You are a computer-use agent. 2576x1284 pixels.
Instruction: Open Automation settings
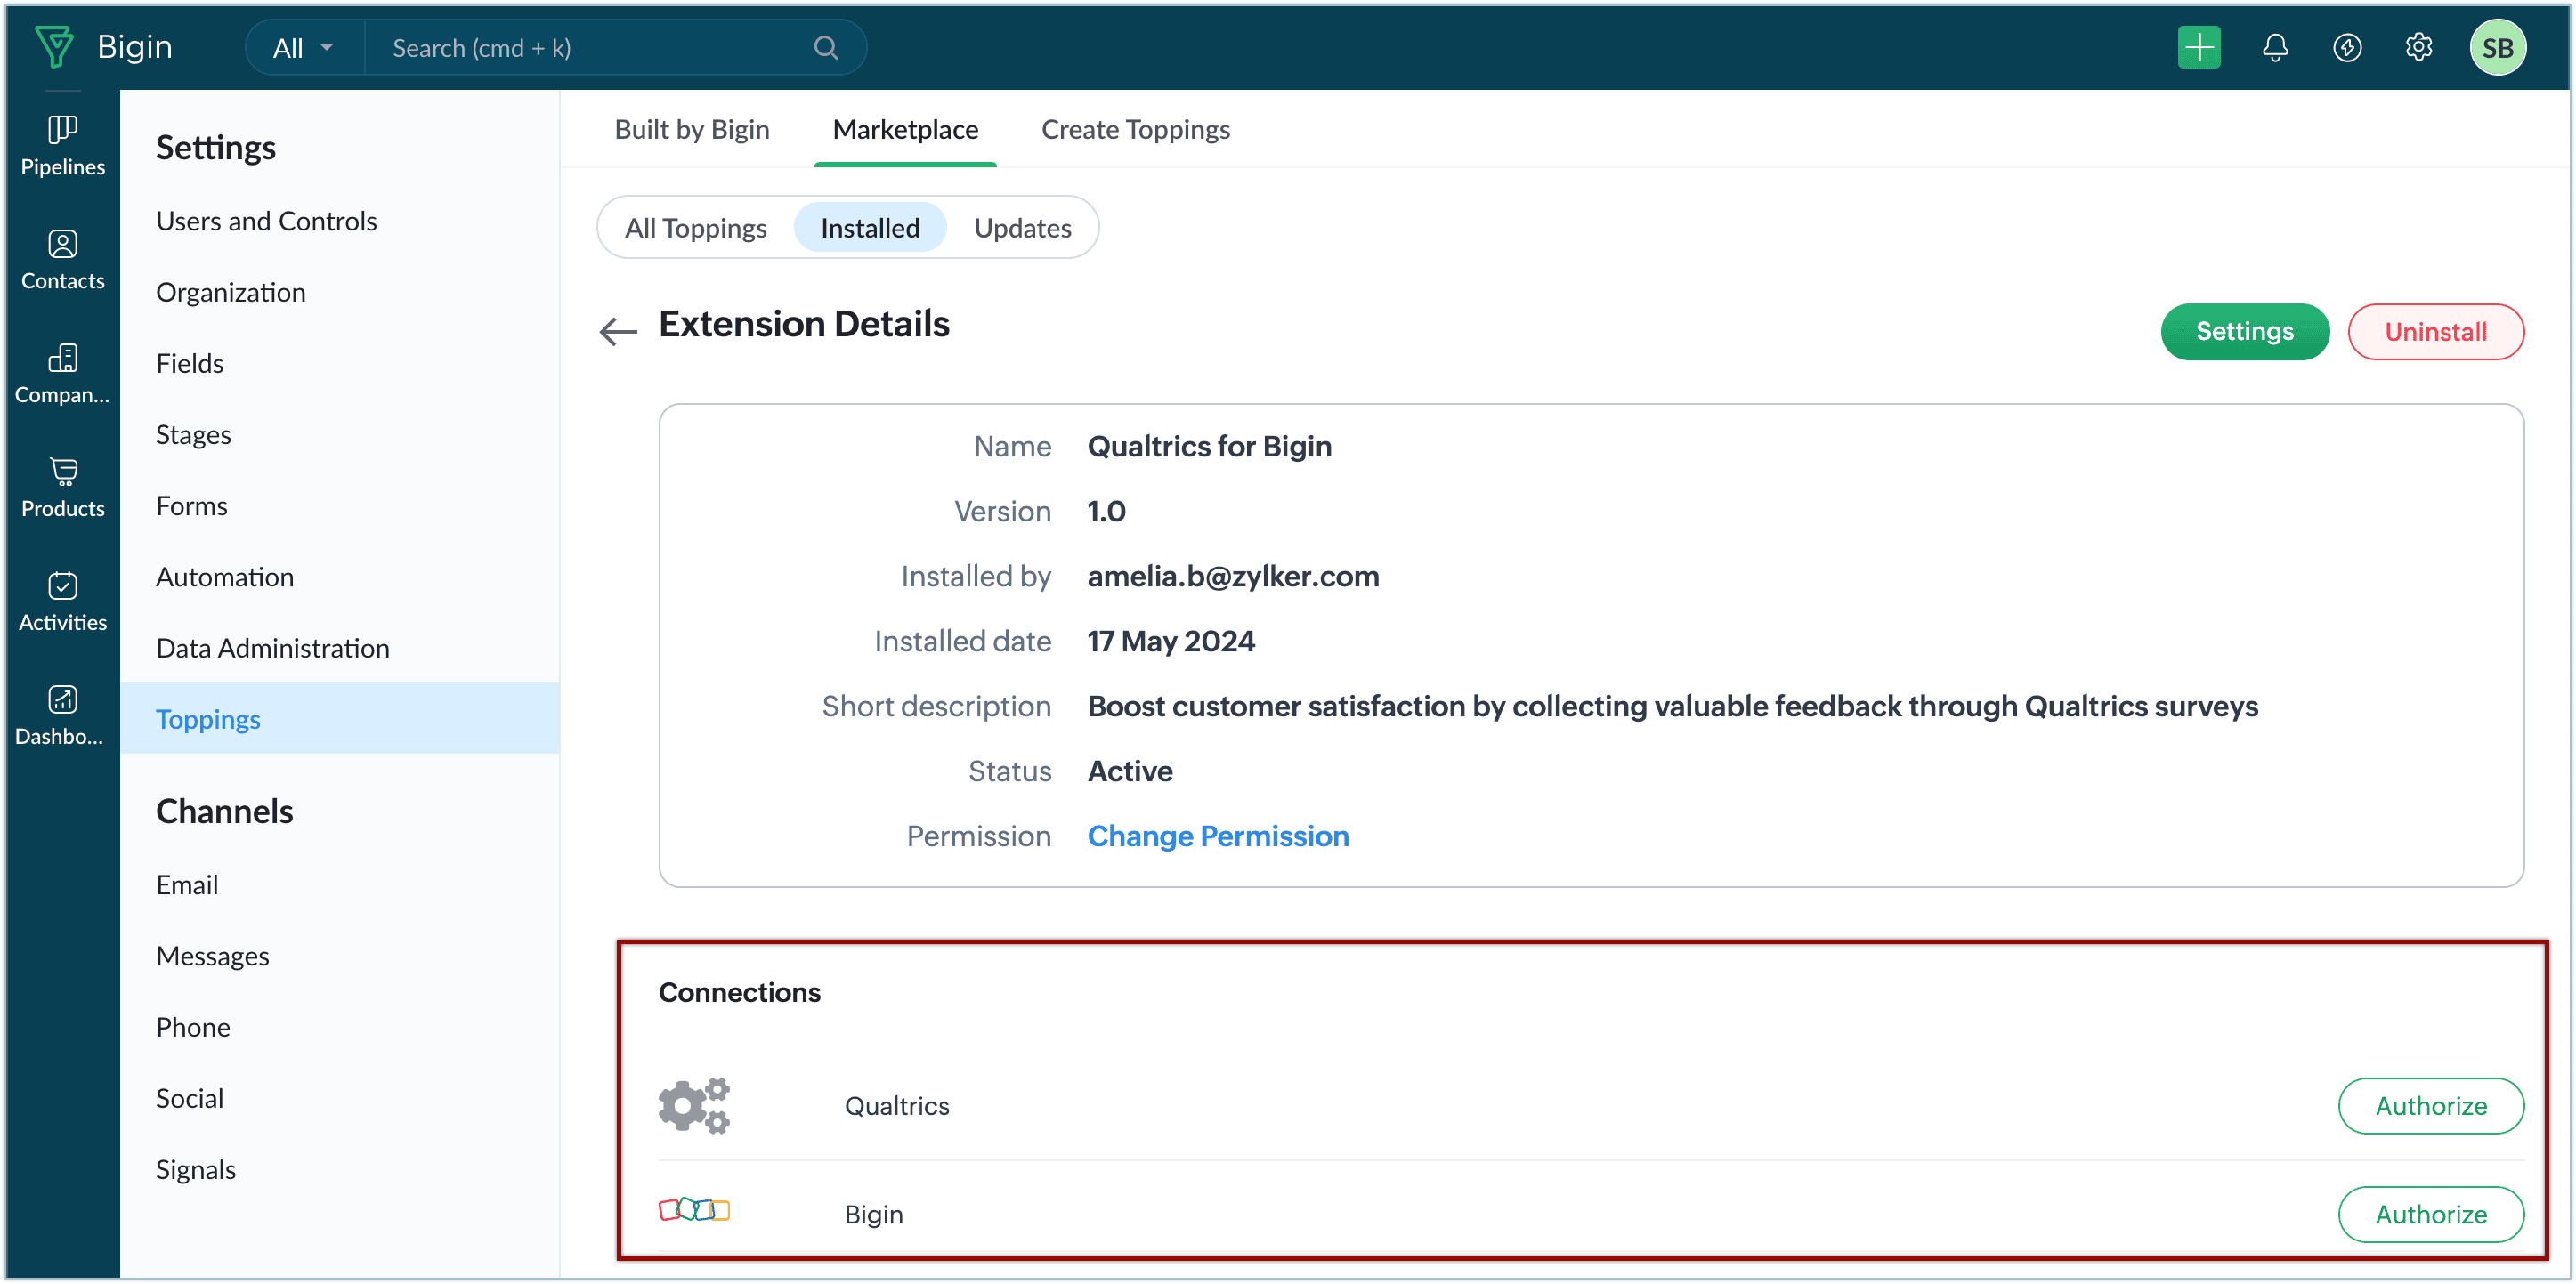pos(225,577)
